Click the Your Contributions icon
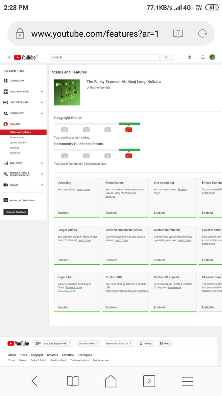The height and width of the screenshot is (396, 222). tap(6, 200)
